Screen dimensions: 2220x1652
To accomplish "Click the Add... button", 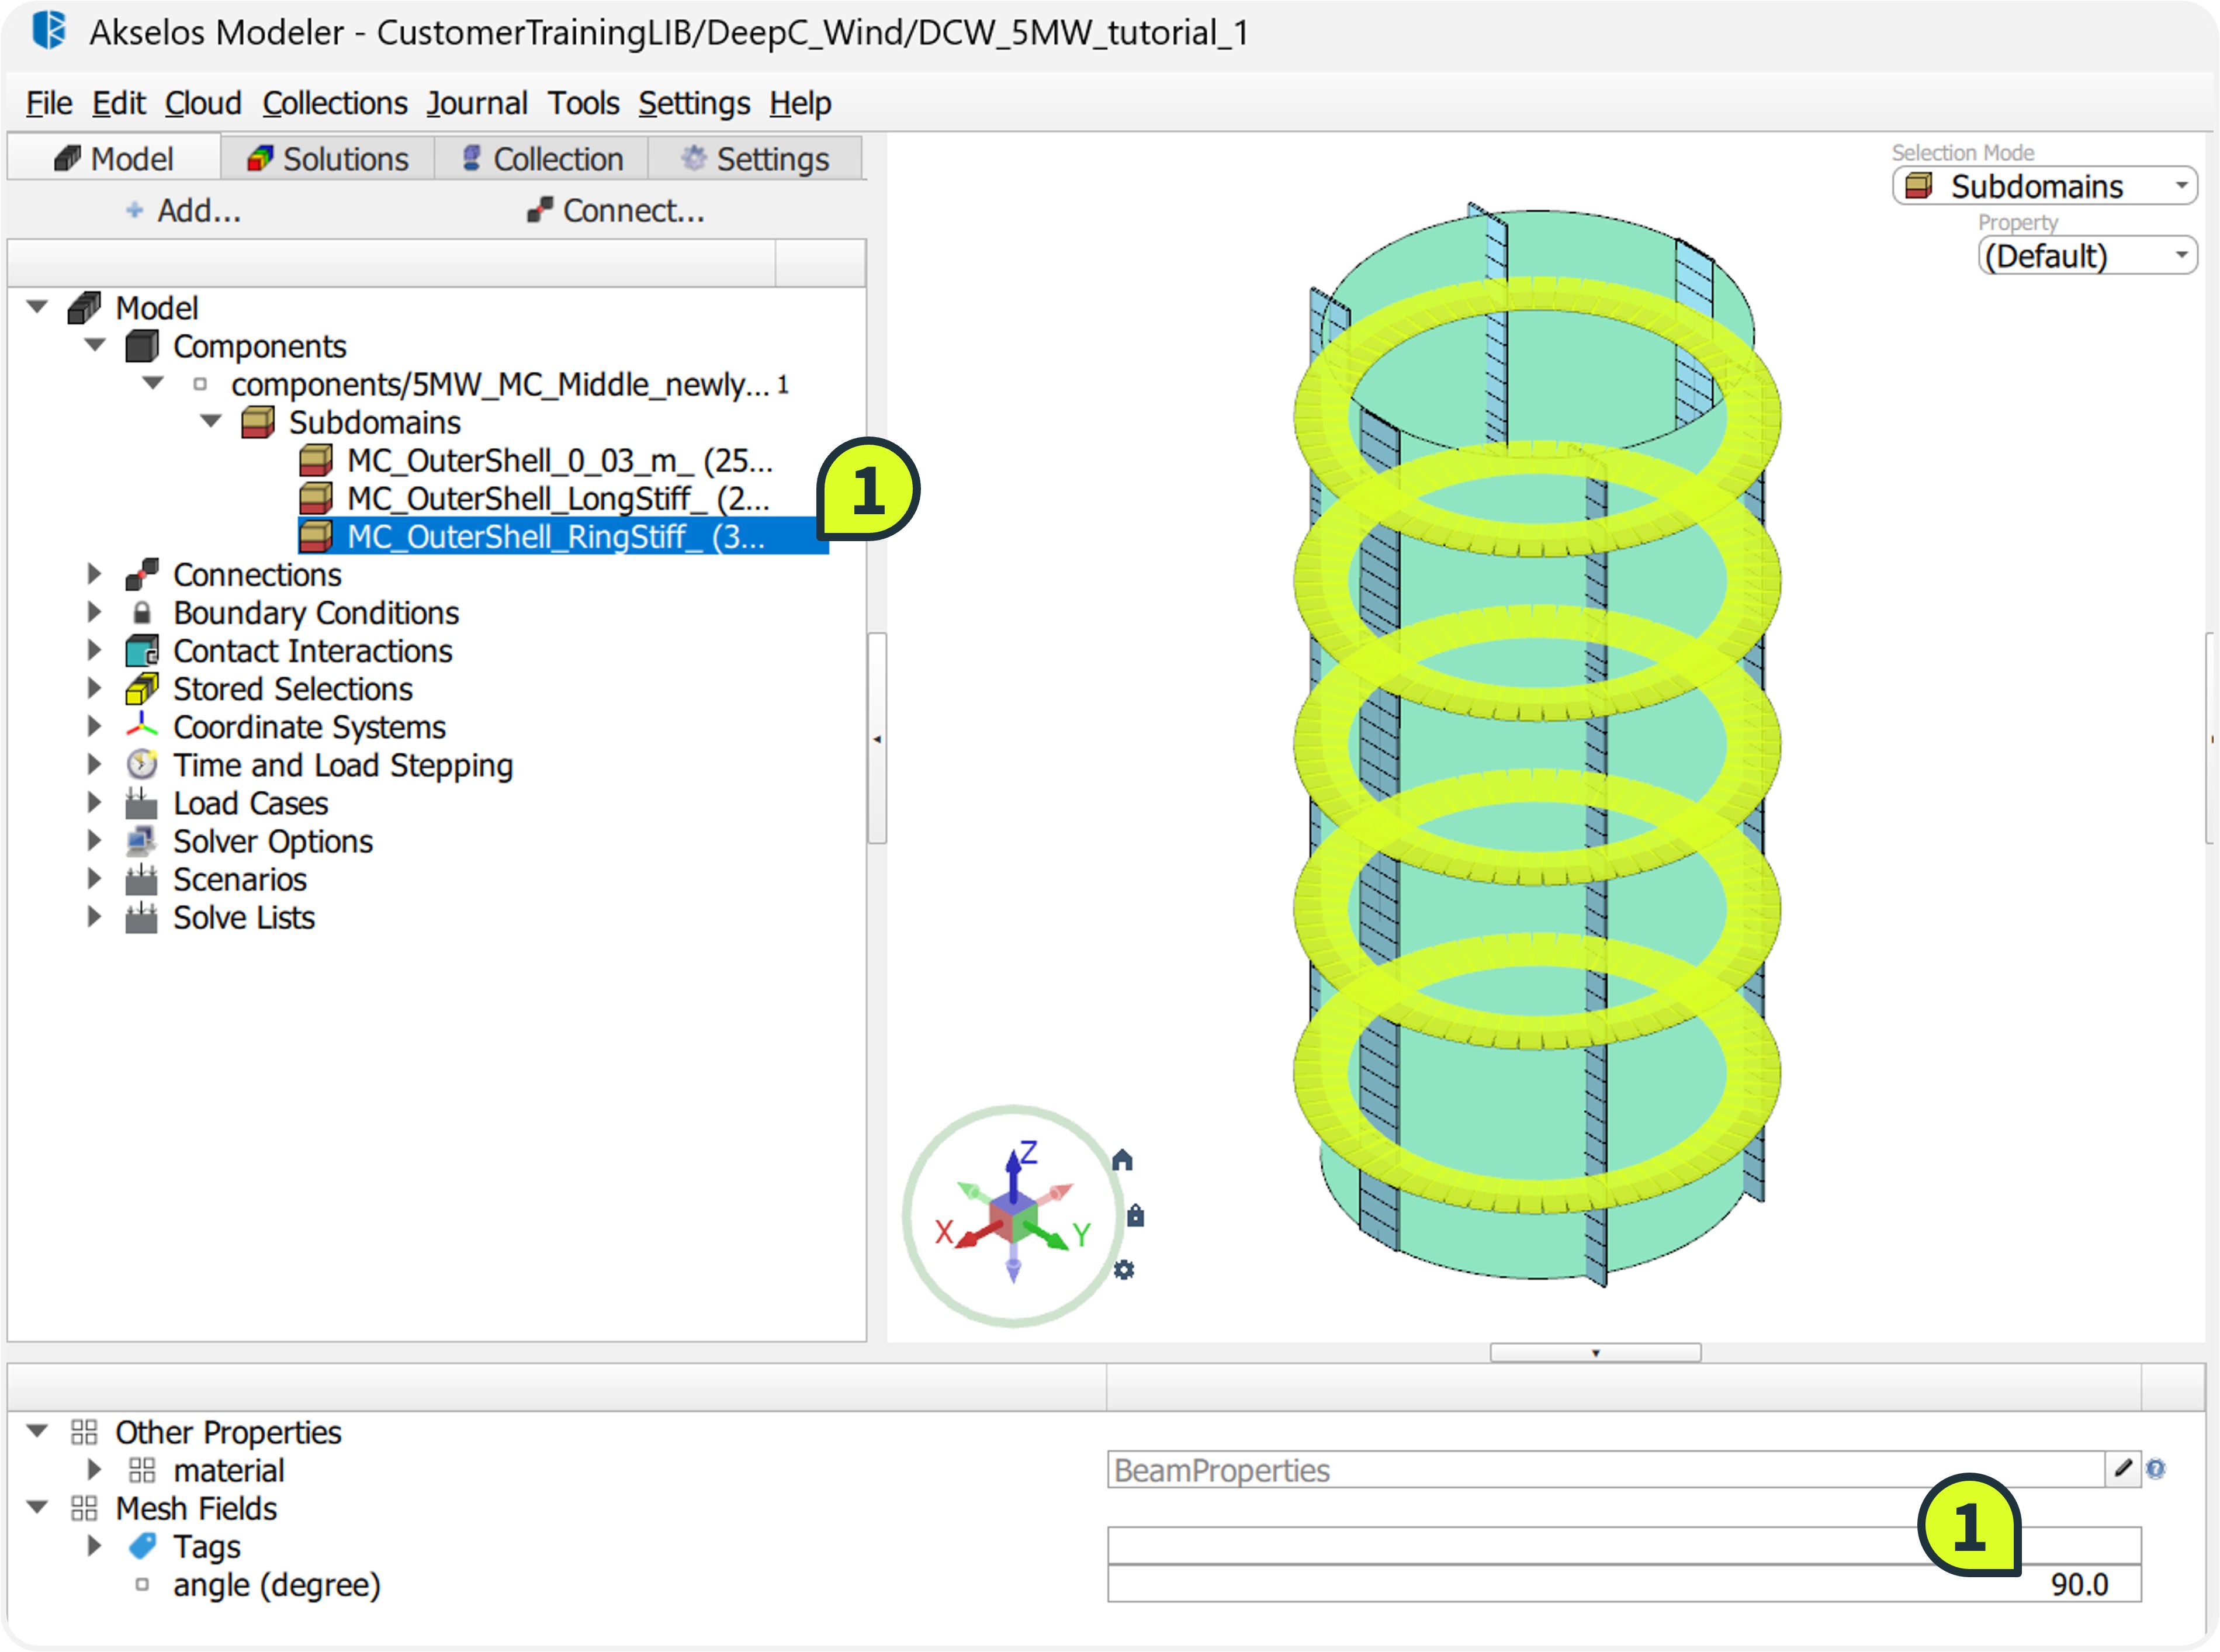I will (x=184, y=211).
